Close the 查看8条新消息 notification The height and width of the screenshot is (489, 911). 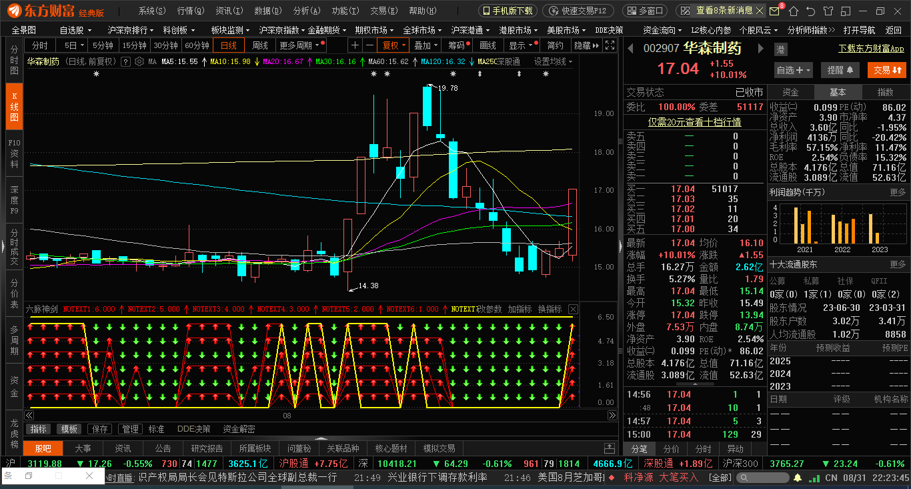(x=760, y=11)
